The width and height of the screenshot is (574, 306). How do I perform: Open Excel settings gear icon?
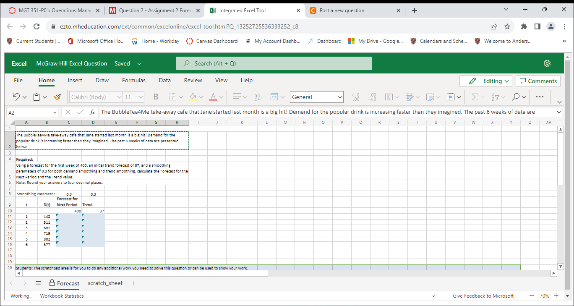[x=547, y=63]
